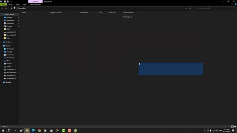
Task: Click the Manage contextual tab
Action: [36, 1]
